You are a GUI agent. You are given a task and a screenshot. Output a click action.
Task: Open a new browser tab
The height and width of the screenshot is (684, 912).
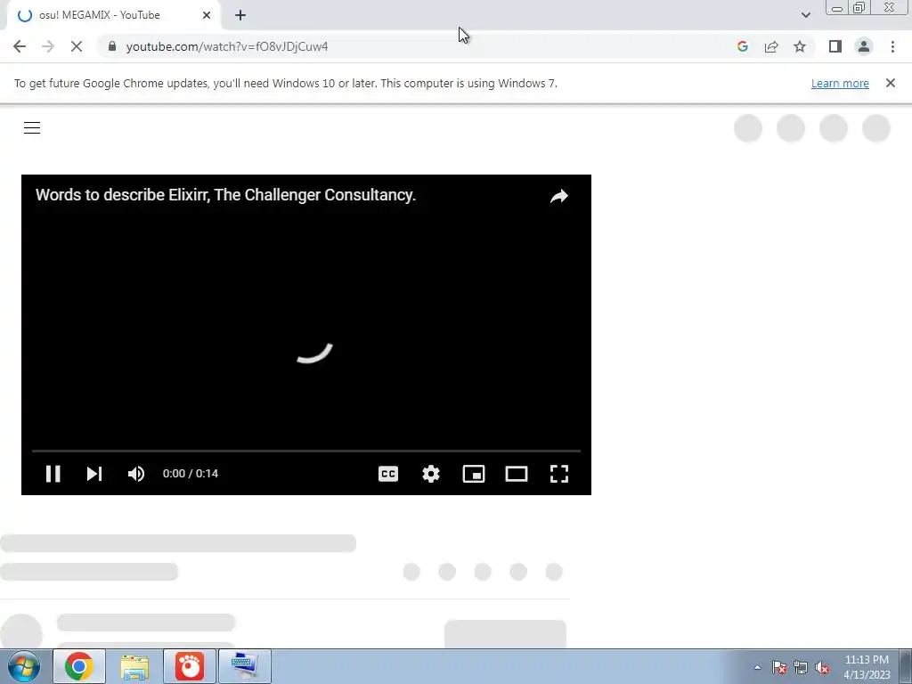240,15
